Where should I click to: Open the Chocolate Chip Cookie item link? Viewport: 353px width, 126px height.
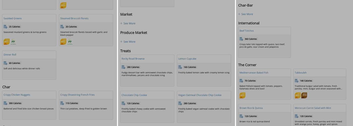pos(134,95)
